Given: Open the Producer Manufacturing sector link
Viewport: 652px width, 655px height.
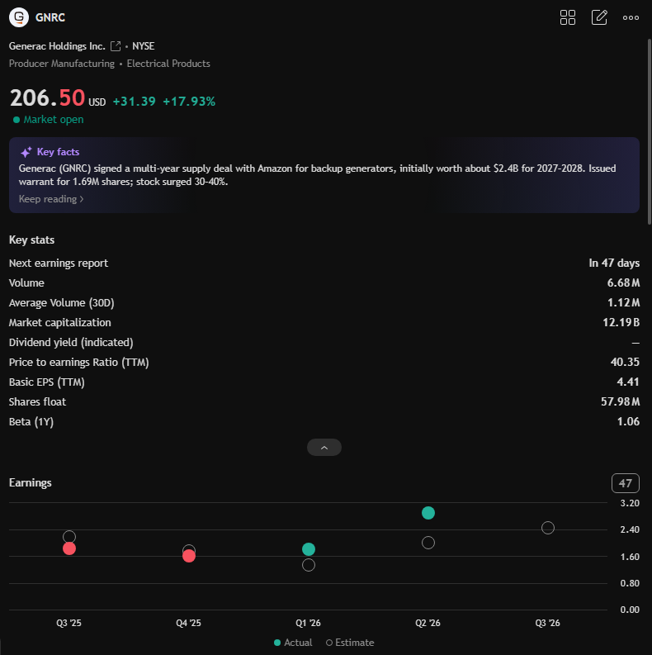Looking at the screenshot, I should [62, 64].
